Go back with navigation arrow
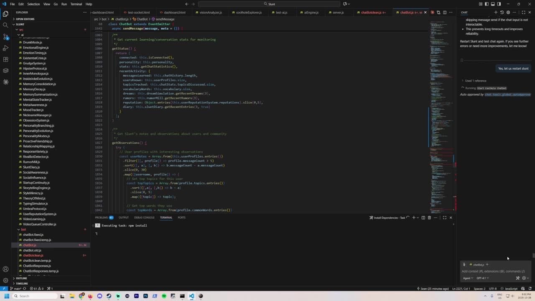 (187, 4)
